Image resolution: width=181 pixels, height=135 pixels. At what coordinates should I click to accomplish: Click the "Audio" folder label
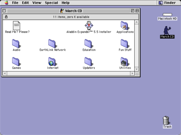point(16,50)
